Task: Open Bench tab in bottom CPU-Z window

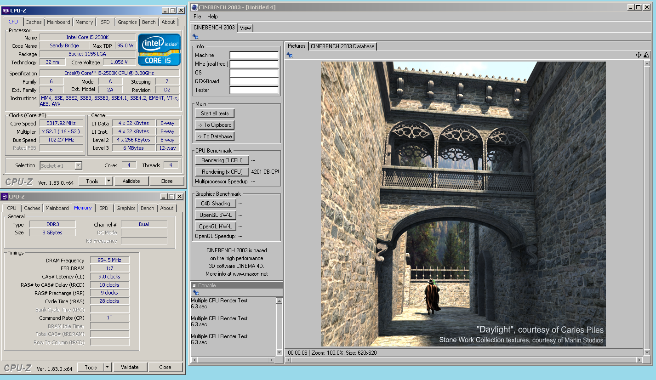Action: [x=148, y=208]
